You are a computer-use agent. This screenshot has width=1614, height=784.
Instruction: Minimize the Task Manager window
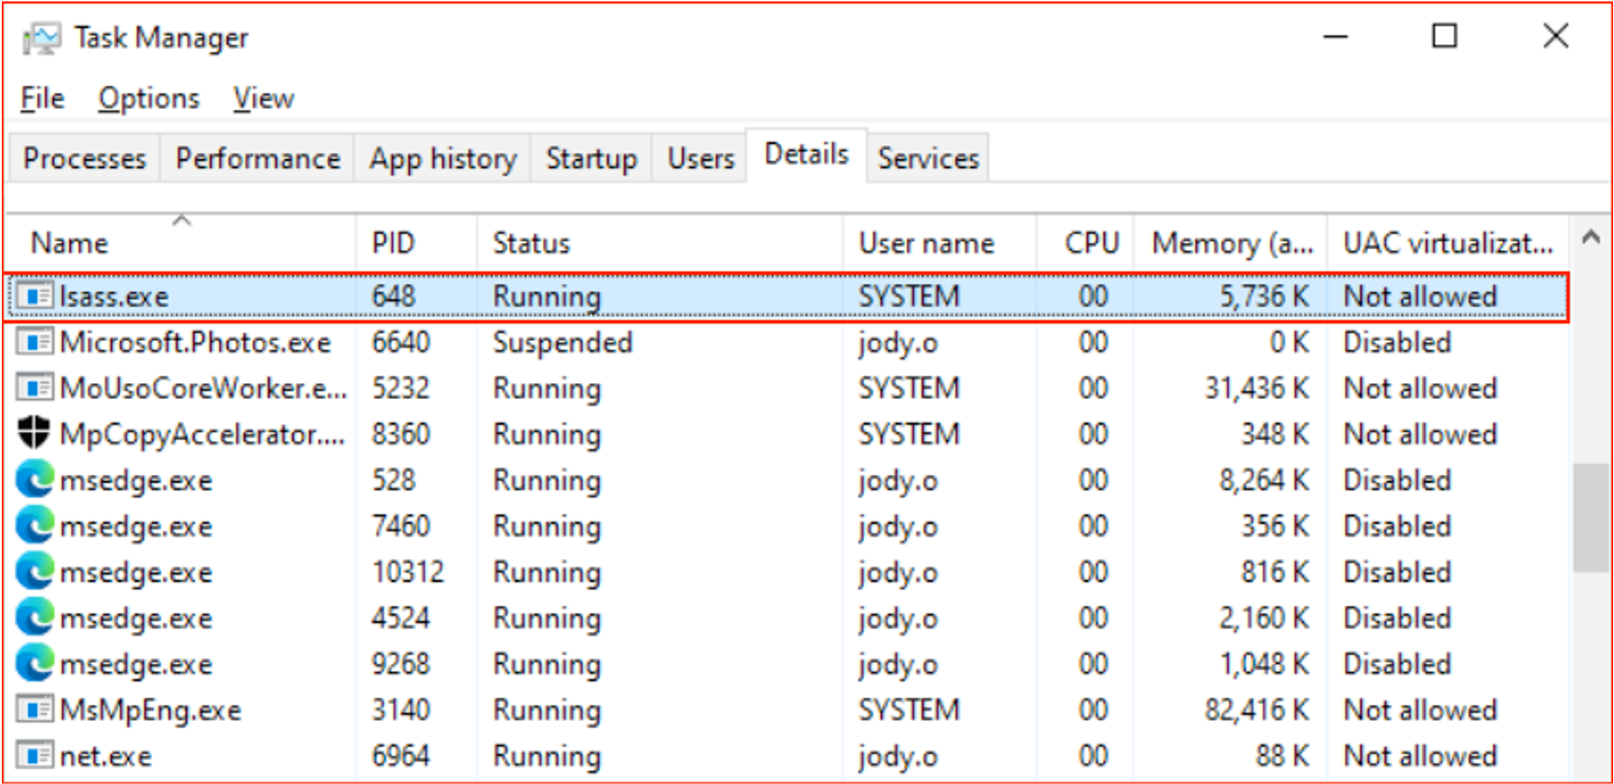(1336, 37)
